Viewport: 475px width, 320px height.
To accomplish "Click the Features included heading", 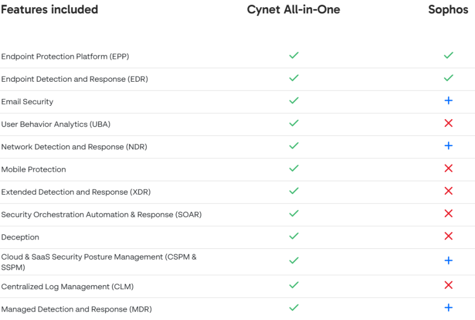I will [x=49, y=10].
